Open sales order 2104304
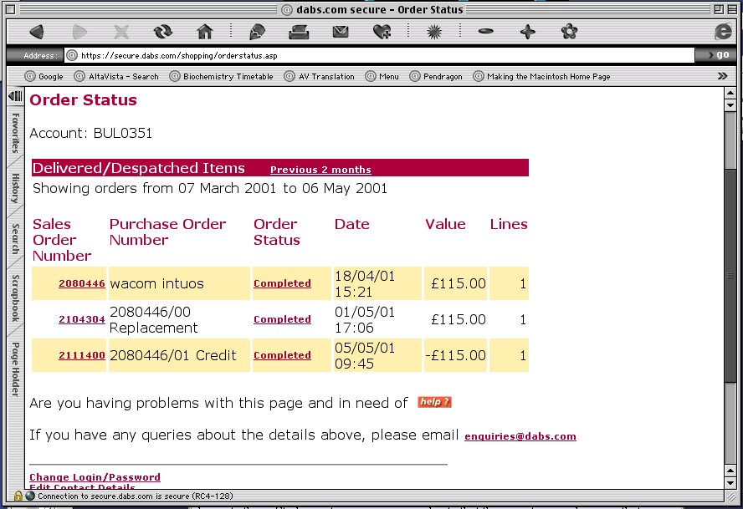The width and height of the screenshot is (743, 509). point(82,319)
